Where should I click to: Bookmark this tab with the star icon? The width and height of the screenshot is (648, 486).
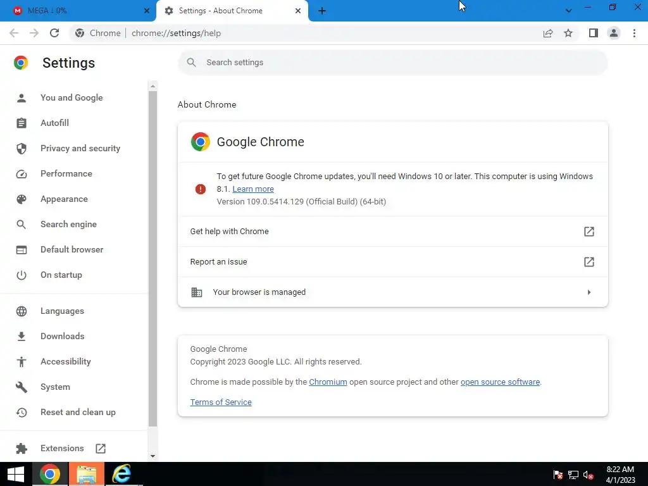[568, 33]
